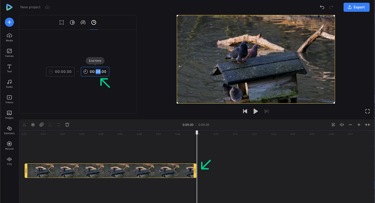Click the app logo in top-left
375x203 pixels.
9,7
